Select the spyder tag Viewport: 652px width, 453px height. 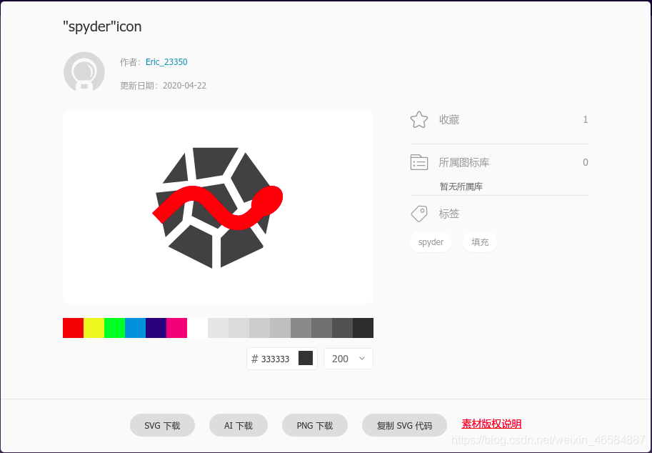[431, 242]
